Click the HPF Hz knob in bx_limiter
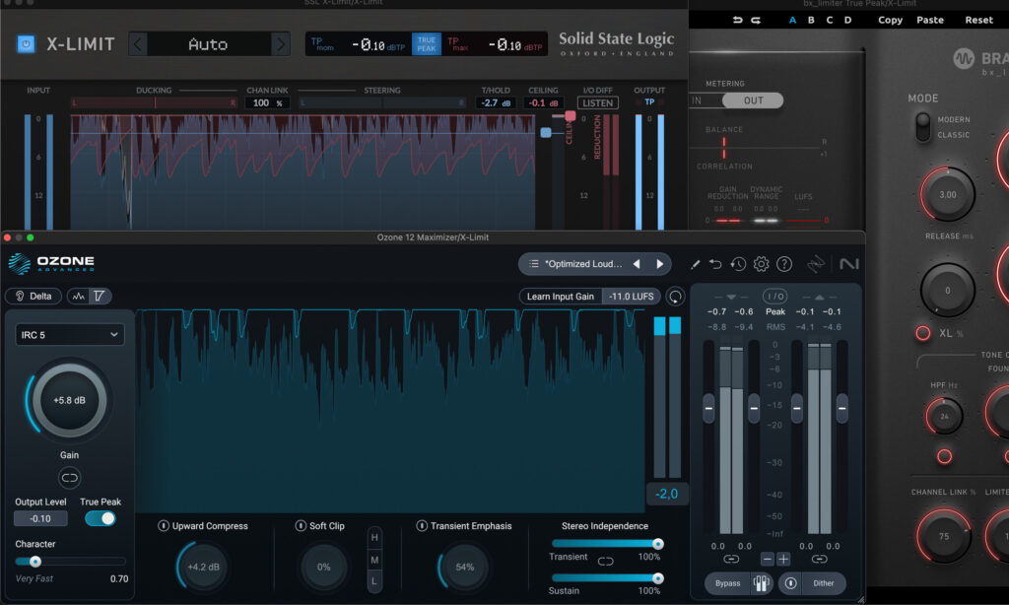 click(944, 416)
